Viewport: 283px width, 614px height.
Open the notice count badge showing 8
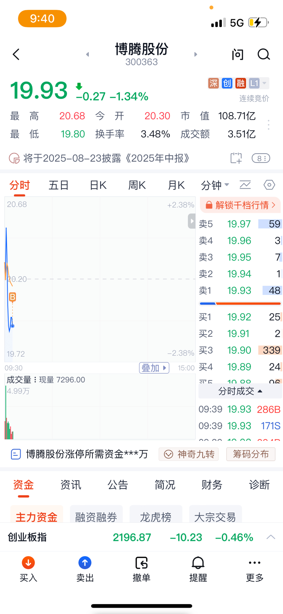point(261,158)
